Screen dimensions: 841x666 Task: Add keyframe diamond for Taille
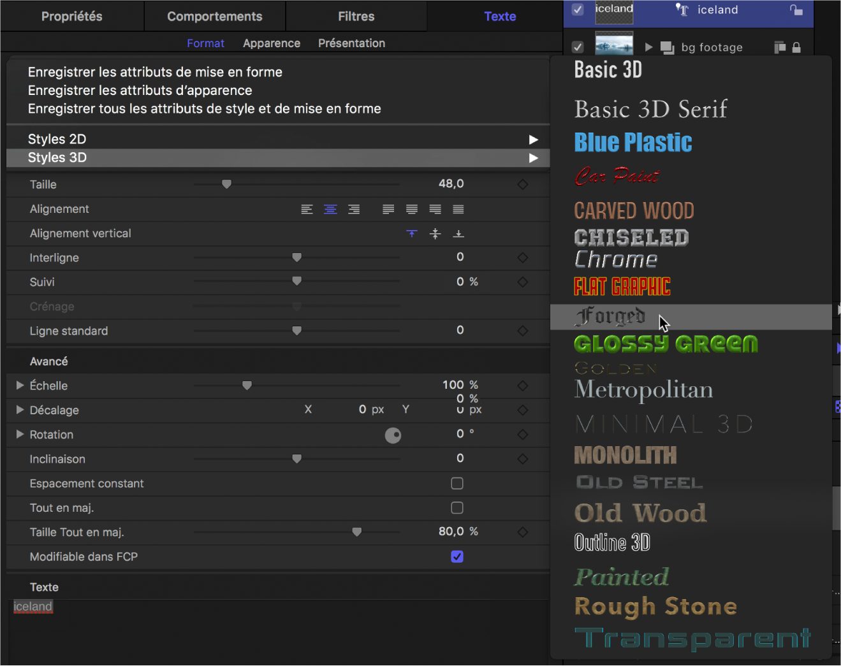click(523, 184)
